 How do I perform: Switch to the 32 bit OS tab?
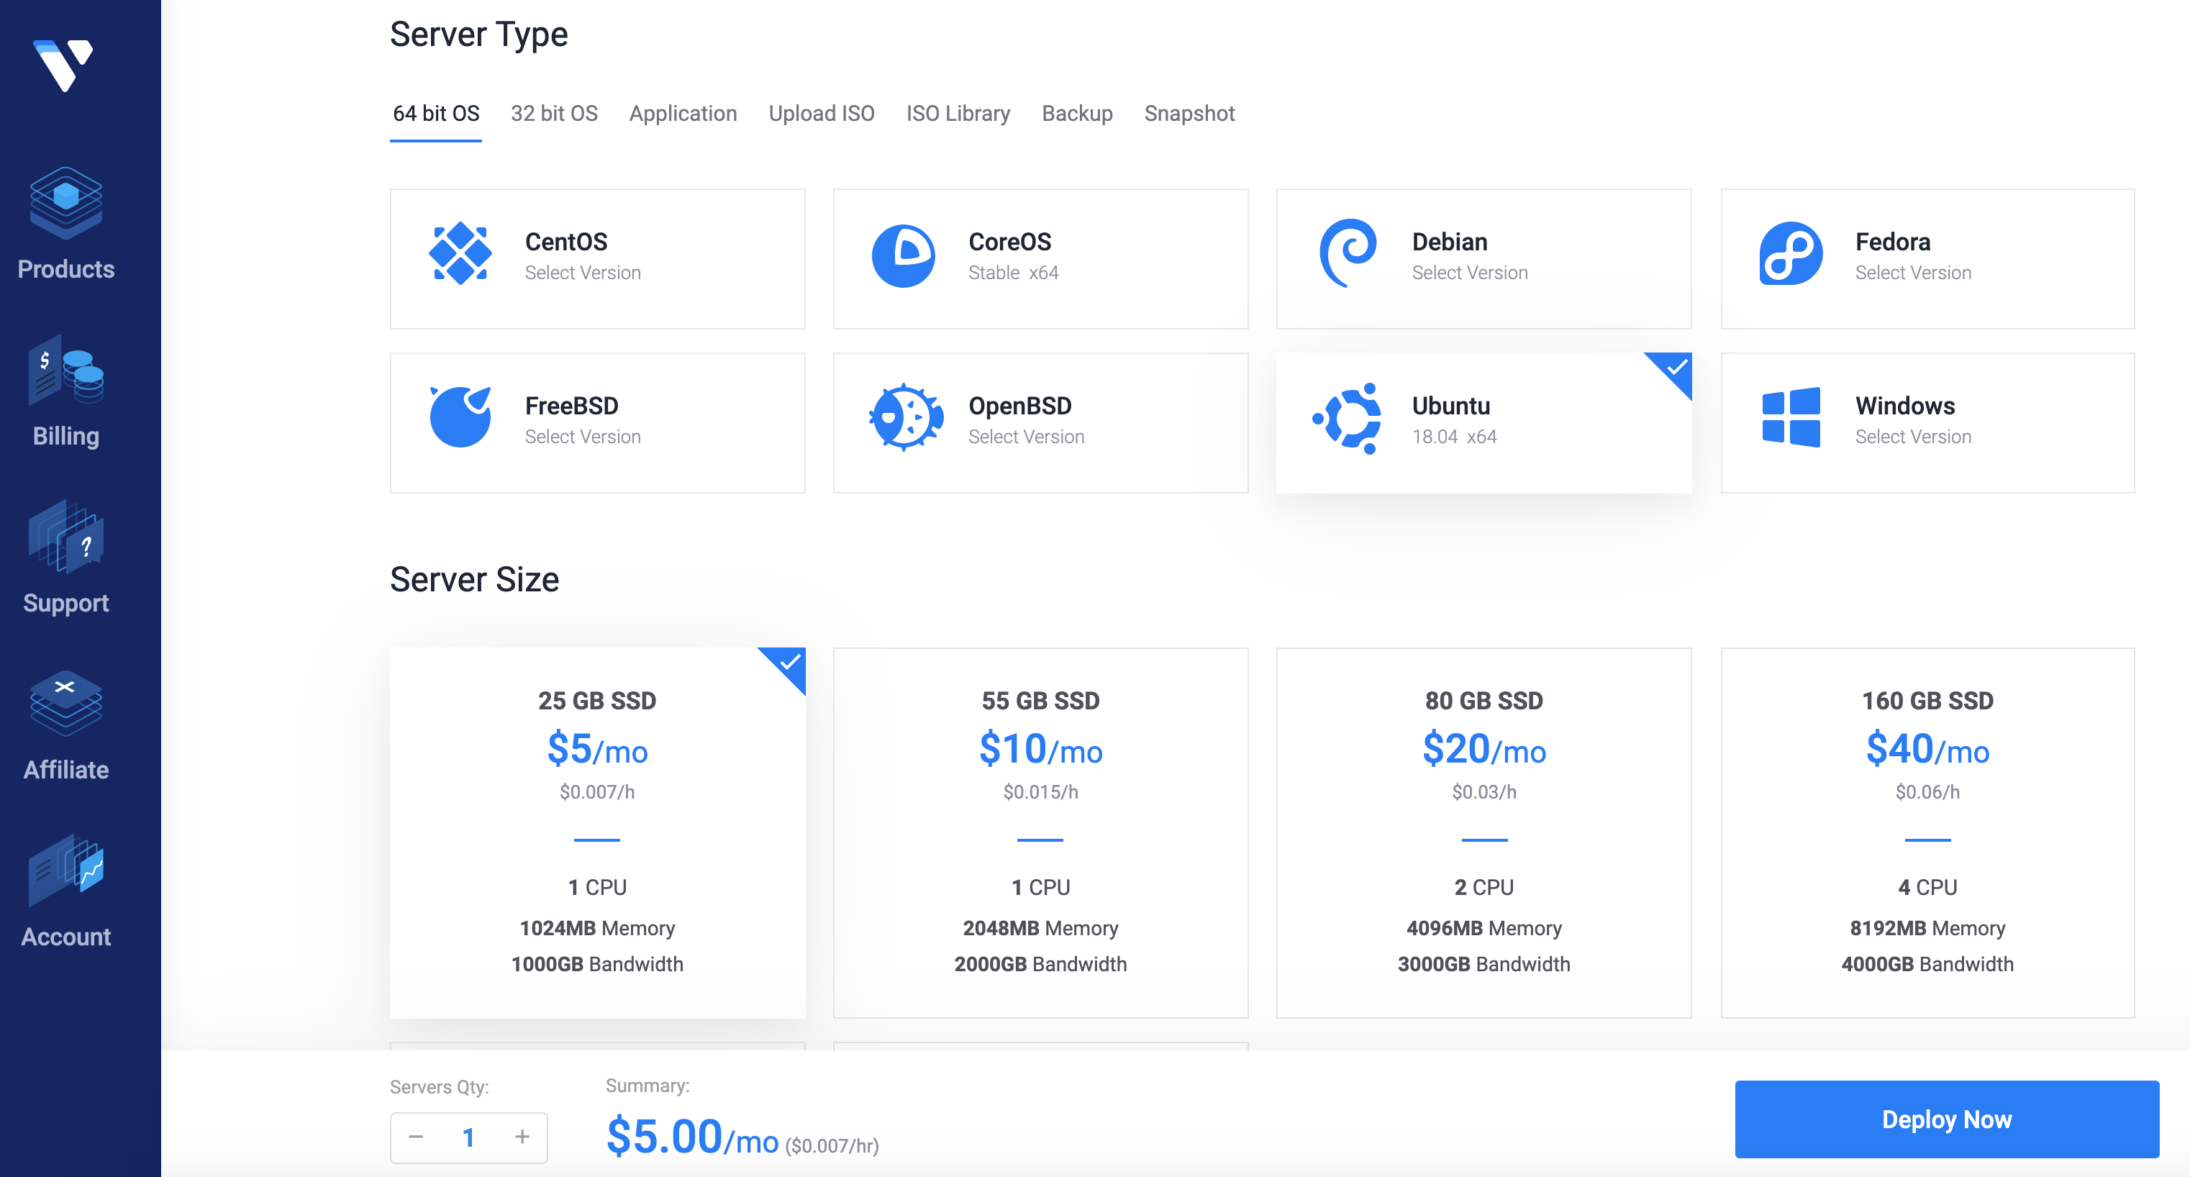pos(553,113)
